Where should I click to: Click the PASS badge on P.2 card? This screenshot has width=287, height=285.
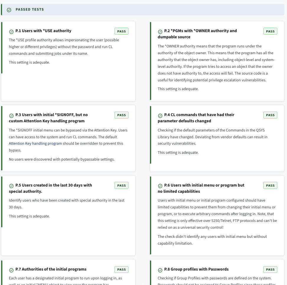tap(270, 31)
